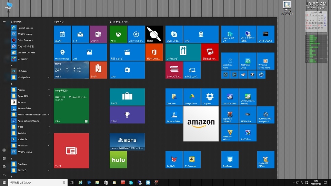Open the mora music tile

(127, 142)
